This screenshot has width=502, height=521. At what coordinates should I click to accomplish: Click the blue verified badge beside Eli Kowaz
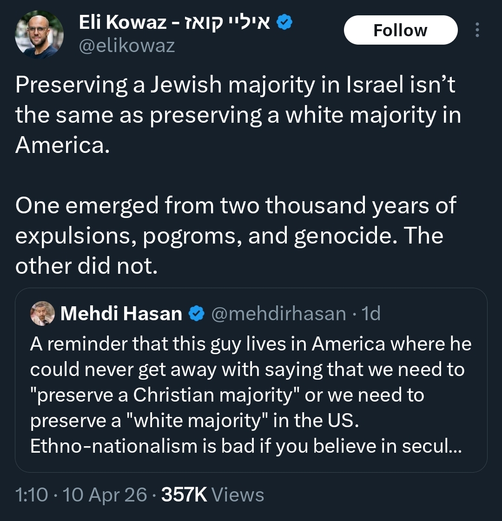284,22
